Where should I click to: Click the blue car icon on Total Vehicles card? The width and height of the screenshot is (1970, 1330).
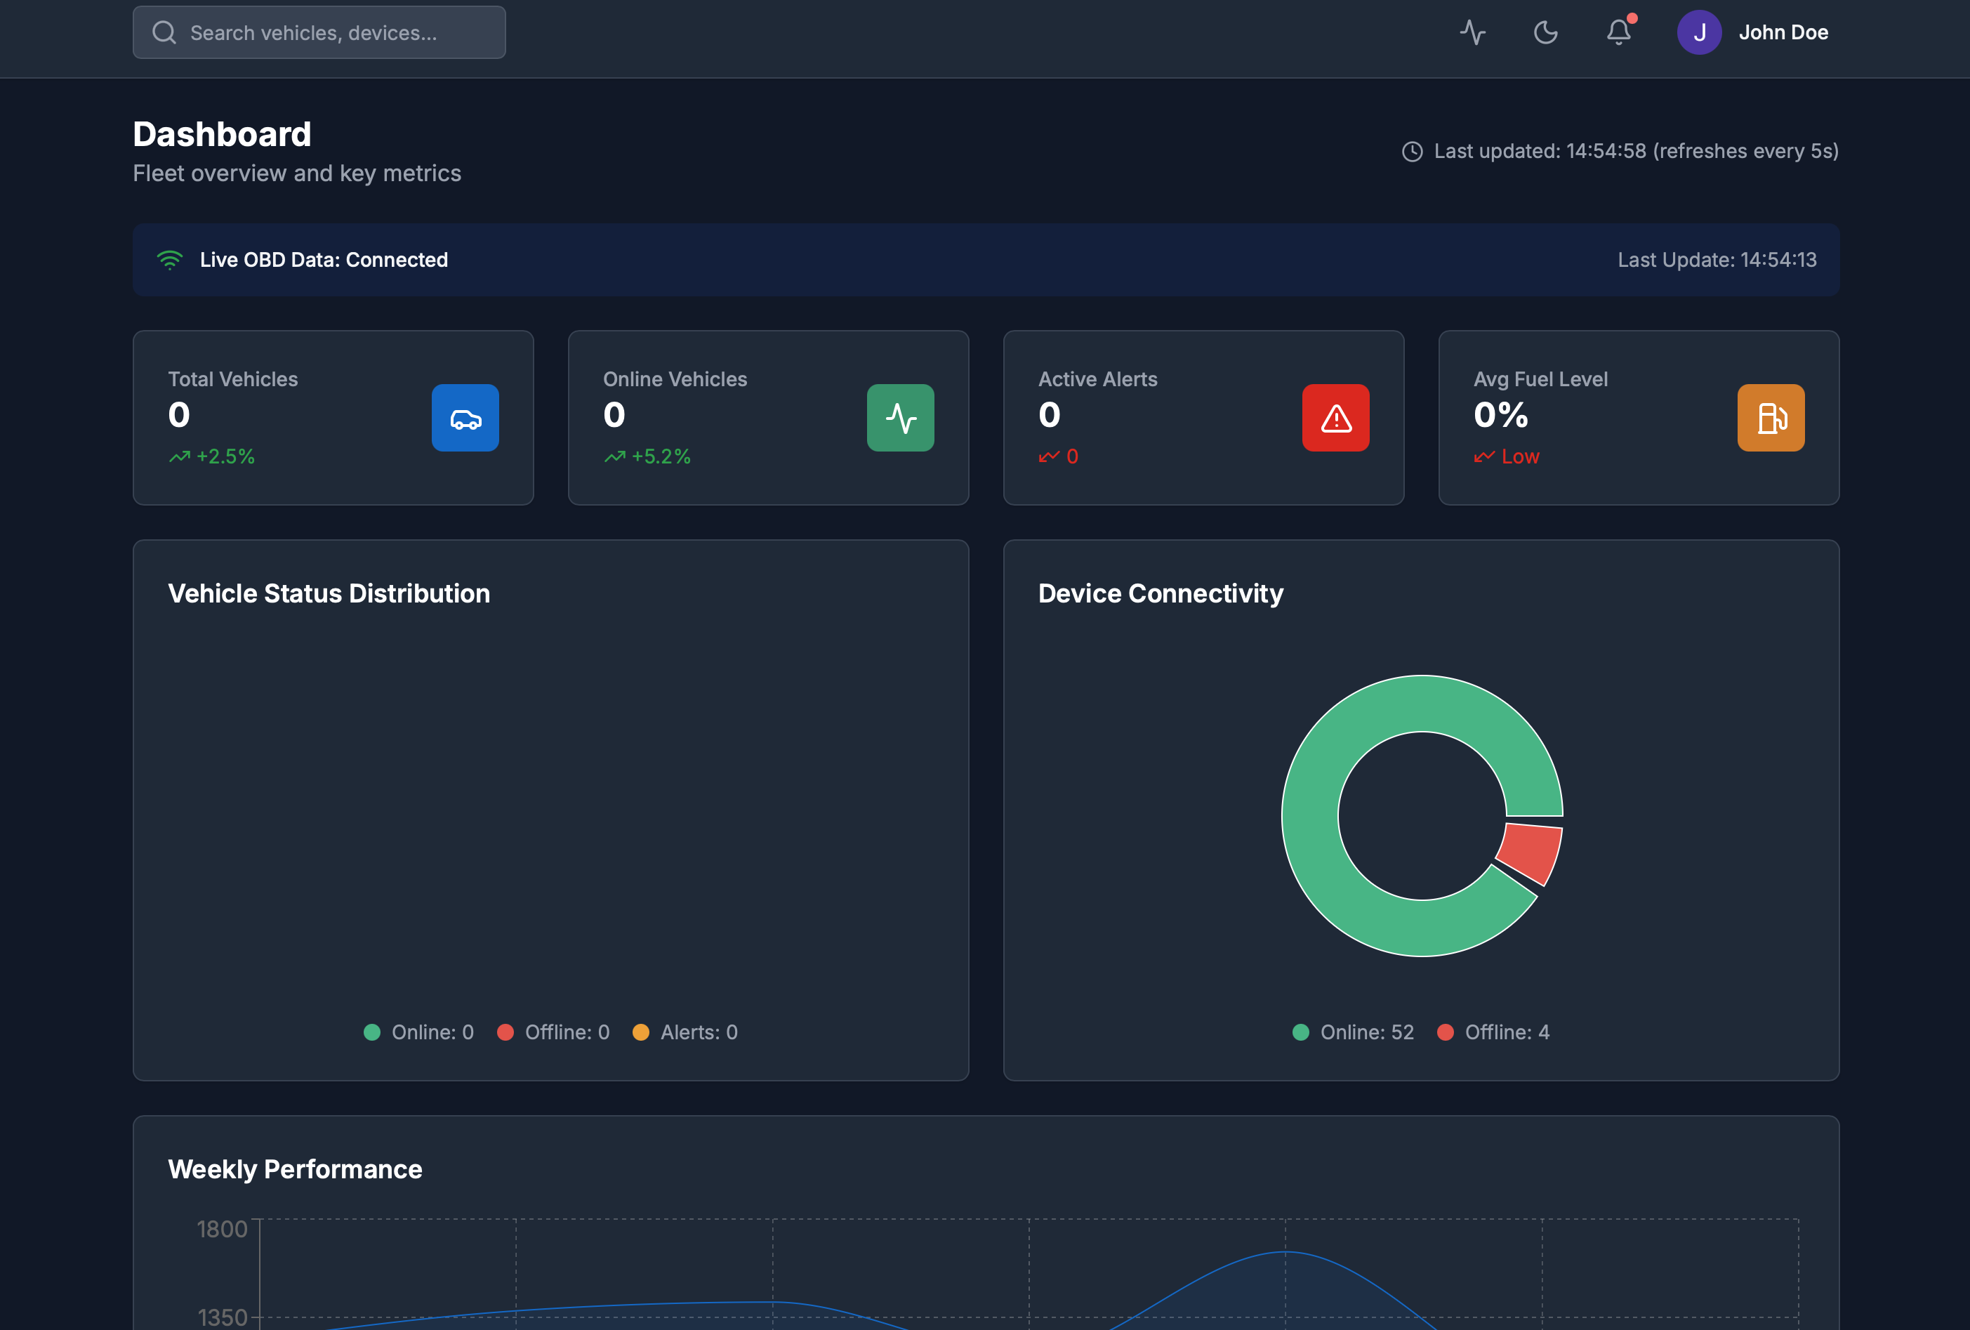coord(465,418)
